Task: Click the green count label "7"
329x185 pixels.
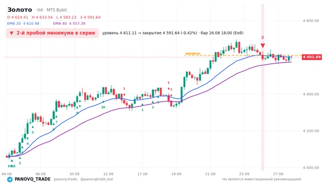Action: click(56, 122)
